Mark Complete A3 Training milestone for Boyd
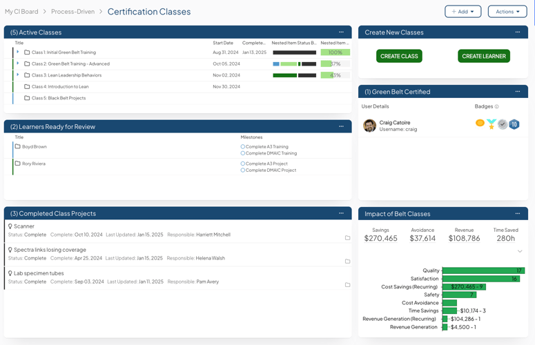This screenshot has height=345, width=535. pyautogui.click(x=243, y=147)
